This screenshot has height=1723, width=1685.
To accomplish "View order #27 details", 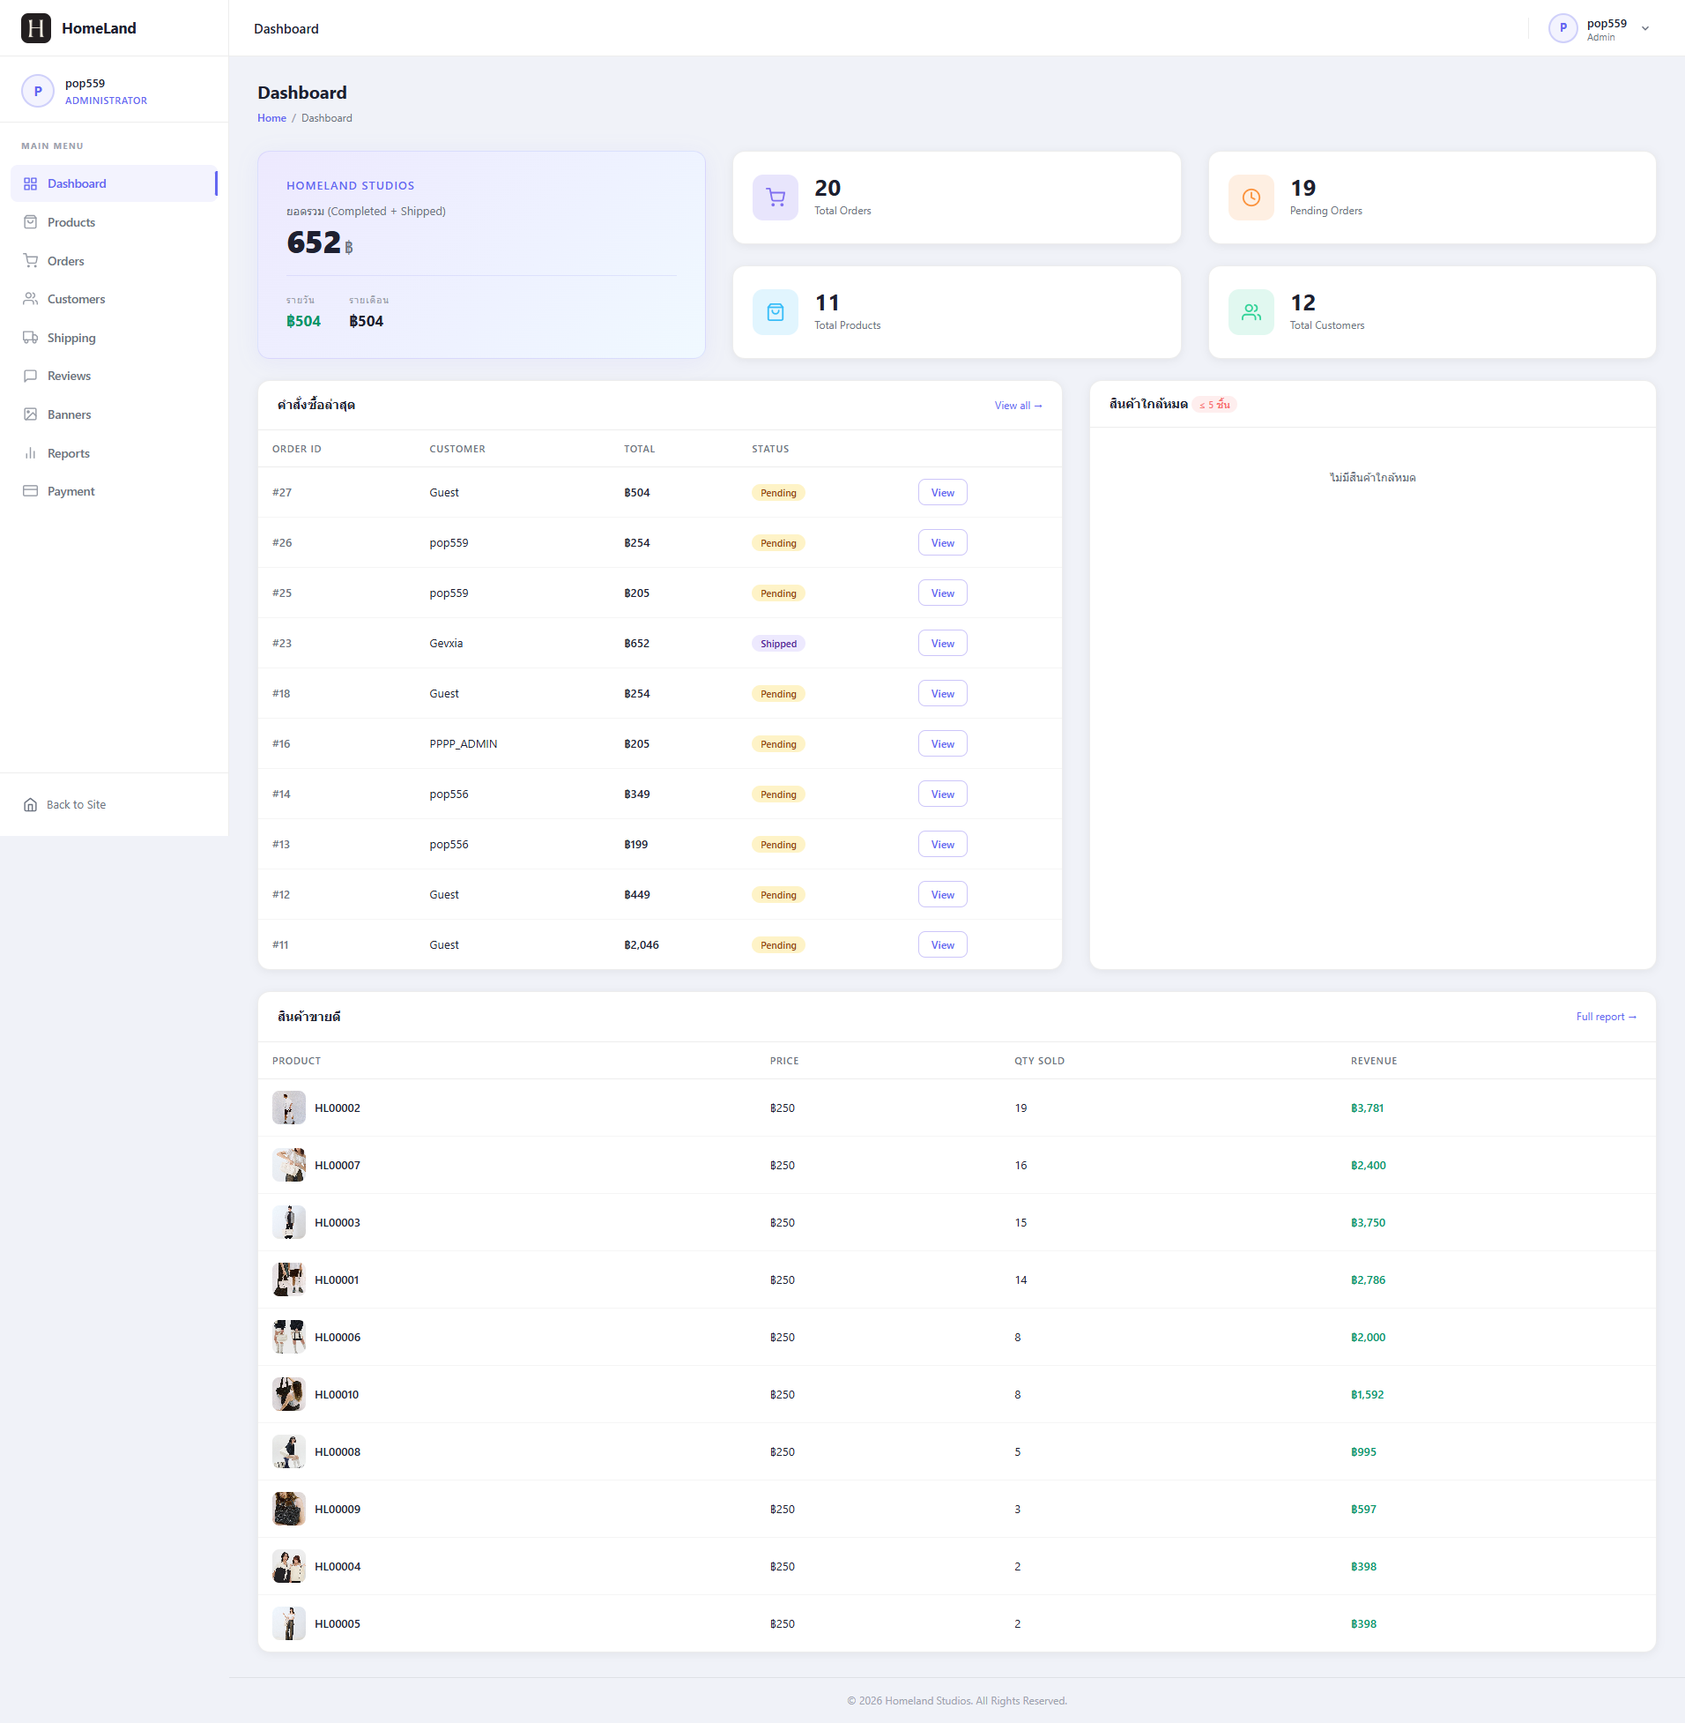I will pos(942,492).
